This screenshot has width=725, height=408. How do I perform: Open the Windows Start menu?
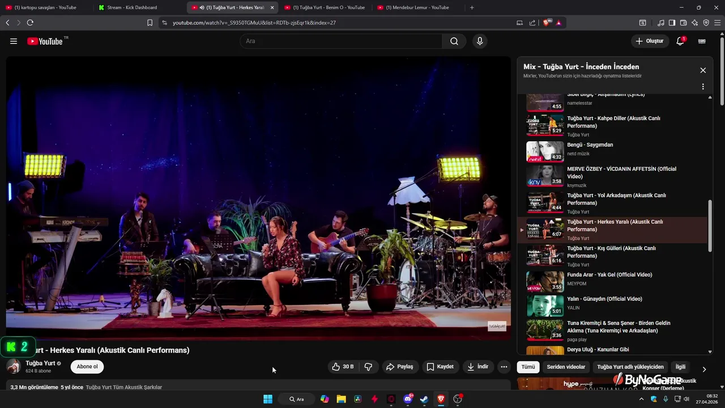(268, 399)
